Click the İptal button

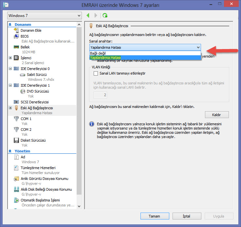[x=187, y=216]
